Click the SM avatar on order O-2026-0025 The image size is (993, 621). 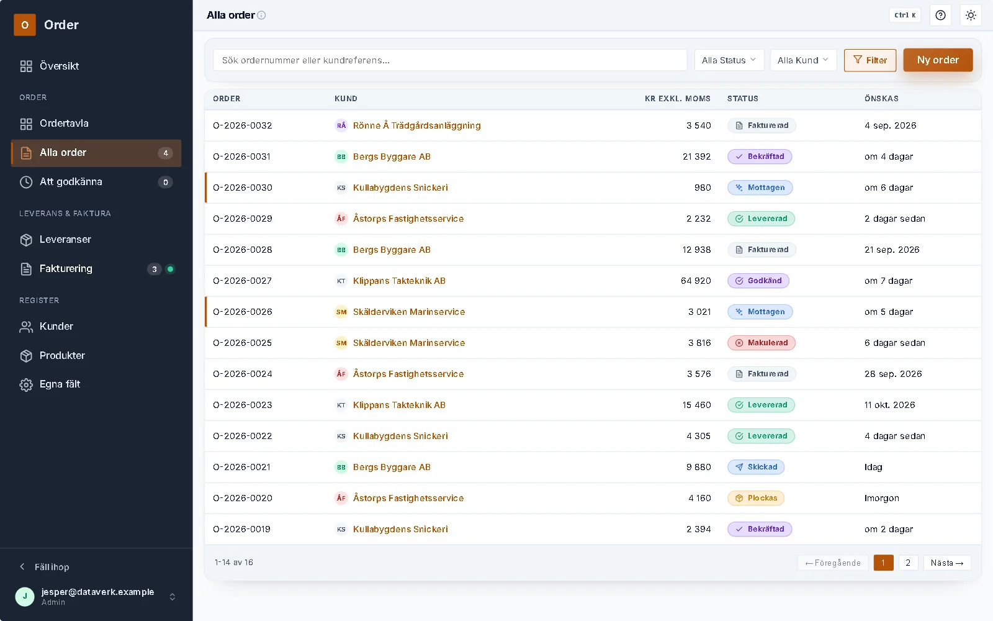click(341, 343)
